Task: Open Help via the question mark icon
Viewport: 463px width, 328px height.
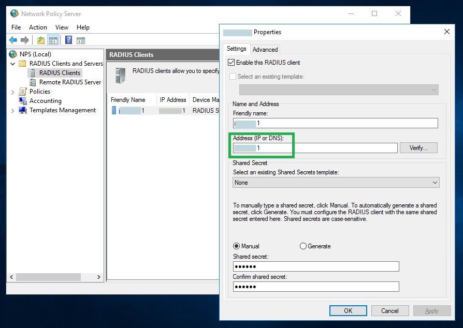Action: tap(68, 40)
